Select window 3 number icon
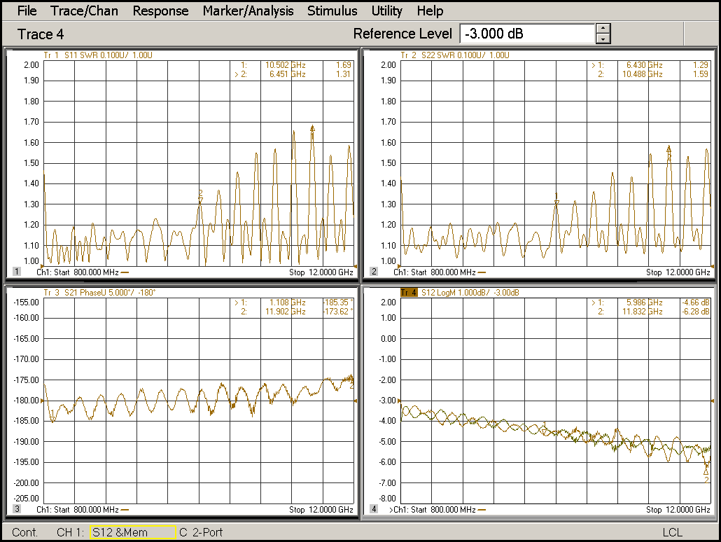721x542 pixels. [16, 509]
